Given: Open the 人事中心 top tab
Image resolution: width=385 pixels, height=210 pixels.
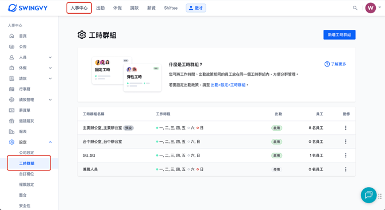Looking at the screenshot, I should tap(79, 8).
